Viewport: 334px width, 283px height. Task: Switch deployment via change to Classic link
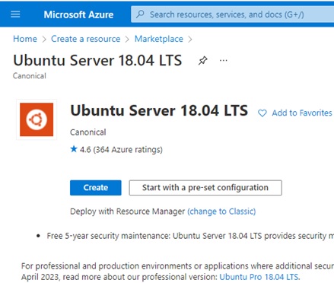[x=221, y=211]
